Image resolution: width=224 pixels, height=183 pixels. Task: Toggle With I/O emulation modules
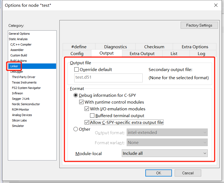coord(87,109)
